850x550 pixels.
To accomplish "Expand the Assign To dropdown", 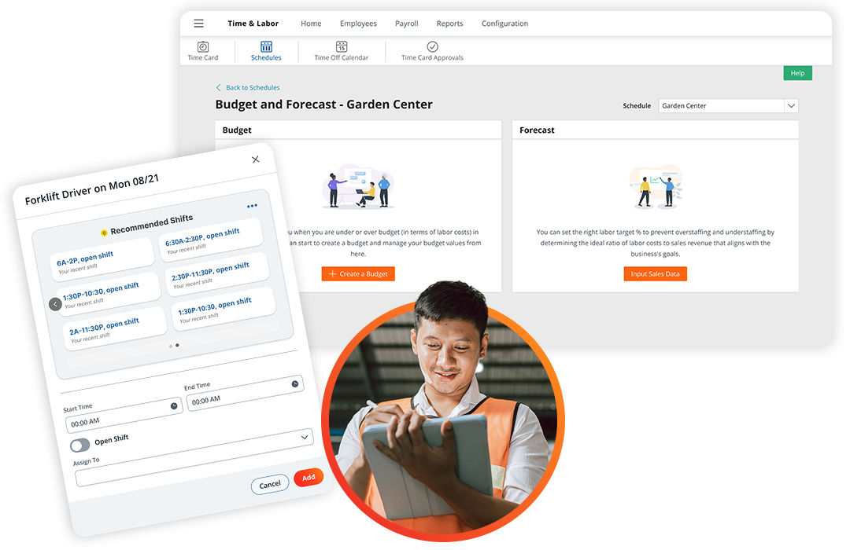I will point(305,436).
